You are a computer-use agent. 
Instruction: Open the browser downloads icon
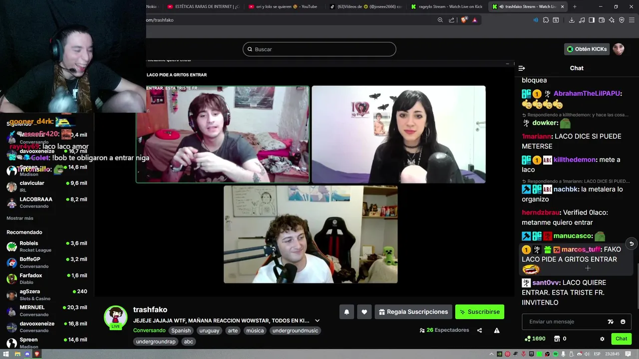(x=572, y=20)
